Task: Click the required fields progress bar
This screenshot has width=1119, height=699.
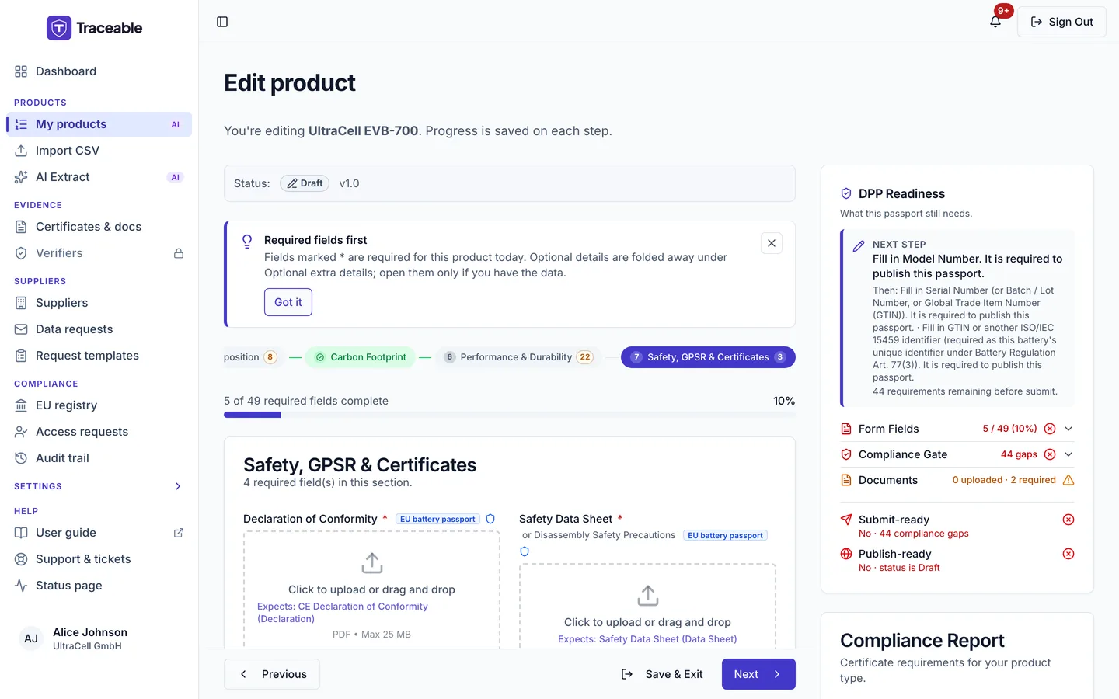Action: pos(510,415)
